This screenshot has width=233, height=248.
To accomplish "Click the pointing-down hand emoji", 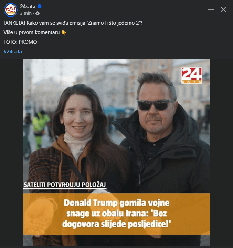I will point(64,33).
